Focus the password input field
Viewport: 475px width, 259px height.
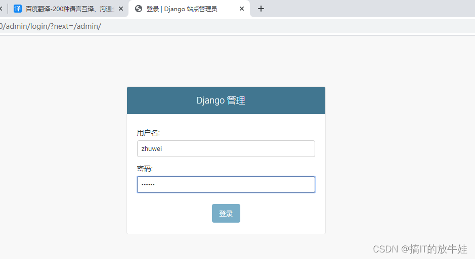point(226,185)
